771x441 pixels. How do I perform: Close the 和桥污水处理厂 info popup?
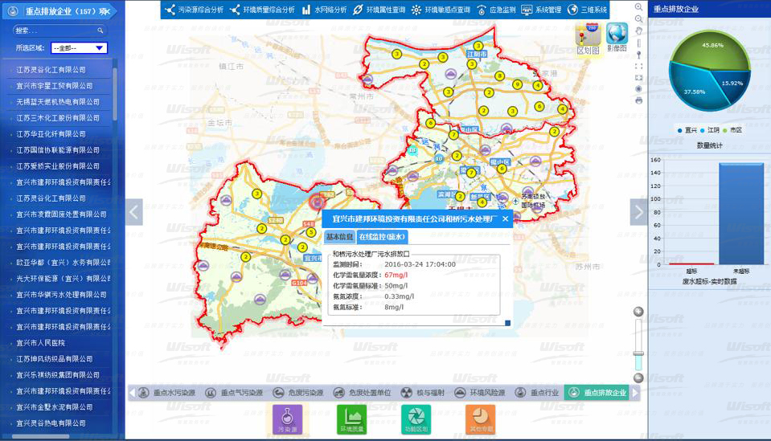point(505,218)
